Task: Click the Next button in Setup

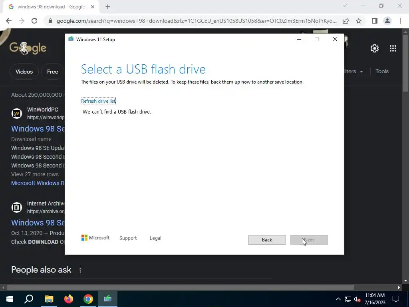Action: 309,240
